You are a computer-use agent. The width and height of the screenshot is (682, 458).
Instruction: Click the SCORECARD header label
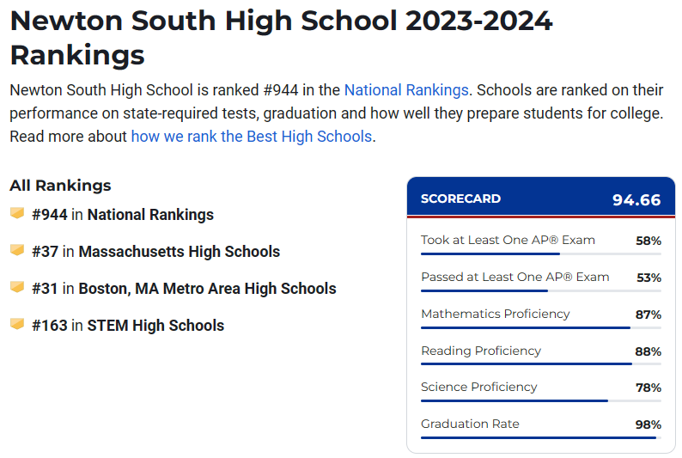tap(460, 198)
